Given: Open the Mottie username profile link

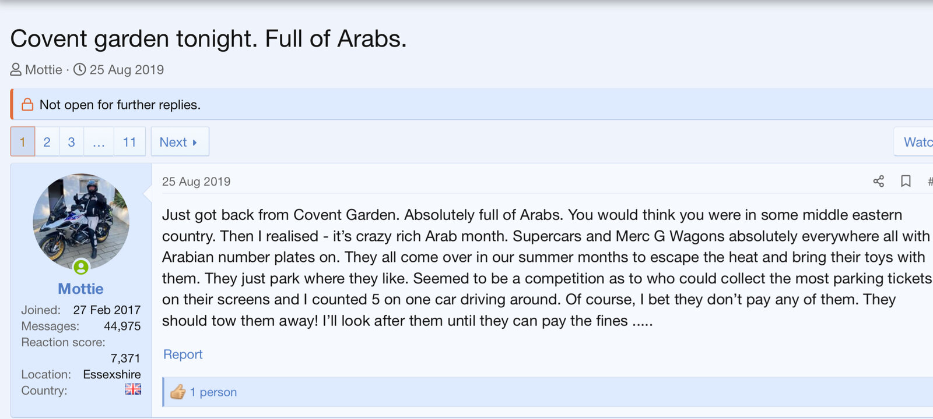Looking at the screenshot, I should (80, 289).
